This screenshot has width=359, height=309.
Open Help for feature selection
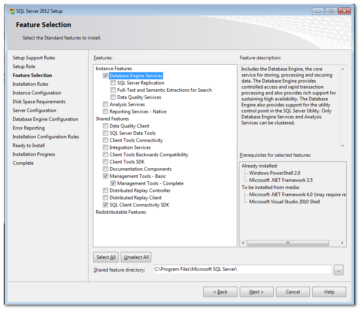tap(329, 292)
